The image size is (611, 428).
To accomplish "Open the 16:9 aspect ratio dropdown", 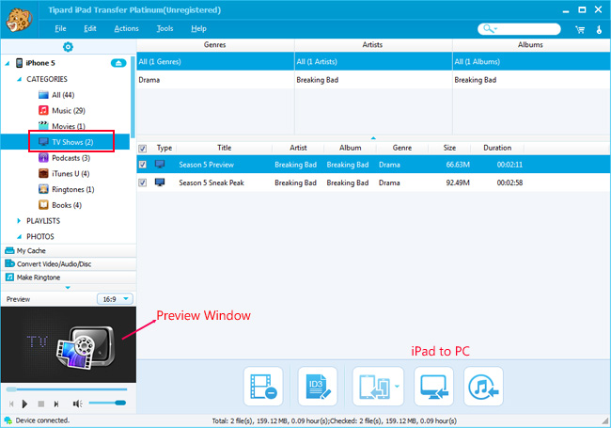I will [115, 299].
